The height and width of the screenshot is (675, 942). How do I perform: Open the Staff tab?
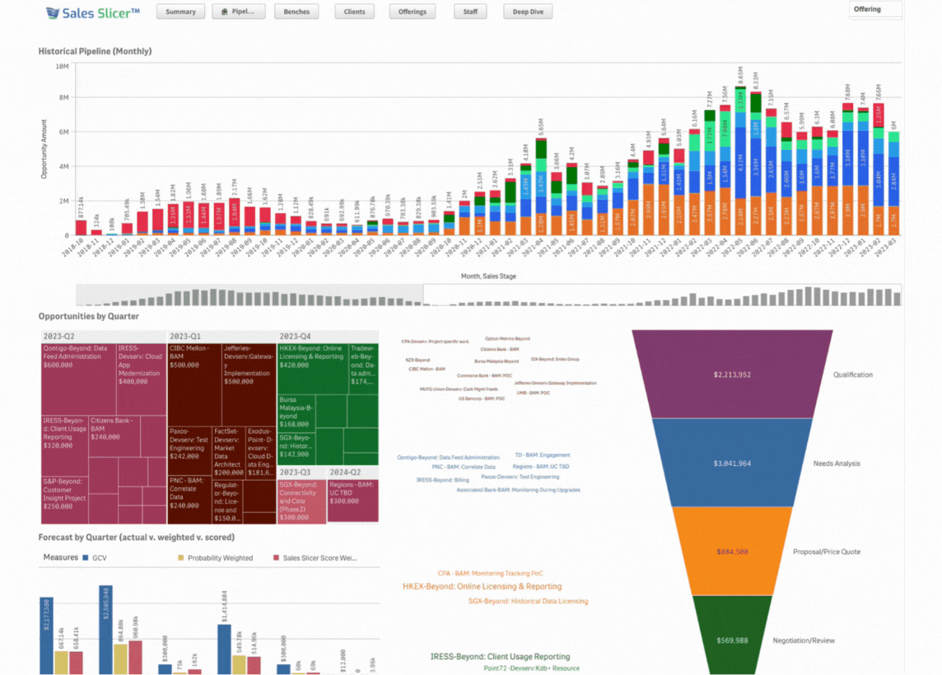click(x=470, y=12)
